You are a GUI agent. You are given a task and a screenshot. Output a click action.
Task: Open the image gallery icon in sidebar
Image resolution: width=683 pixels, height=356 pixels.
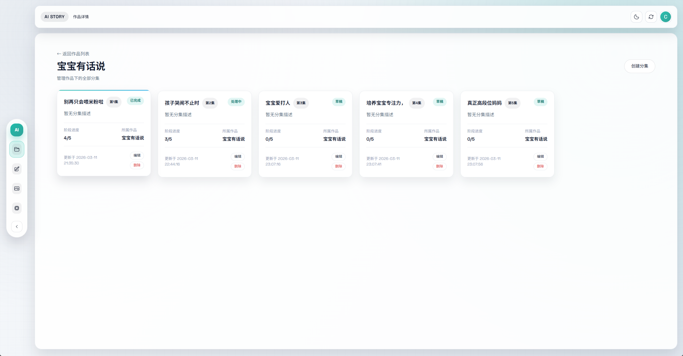[x=17, y=189]
